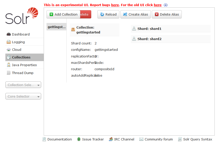Click the Java Properties jar icon
217x143 pixels.
(9, 65)
